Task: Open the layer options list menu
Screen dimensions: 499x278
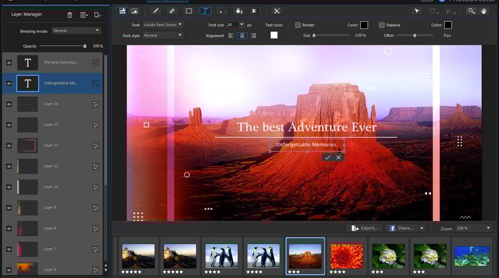Action: pos(84,15)
